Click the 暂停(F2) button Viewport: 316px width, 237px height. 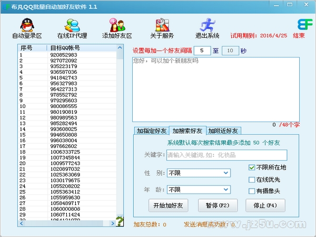click(x=218, y=205)
